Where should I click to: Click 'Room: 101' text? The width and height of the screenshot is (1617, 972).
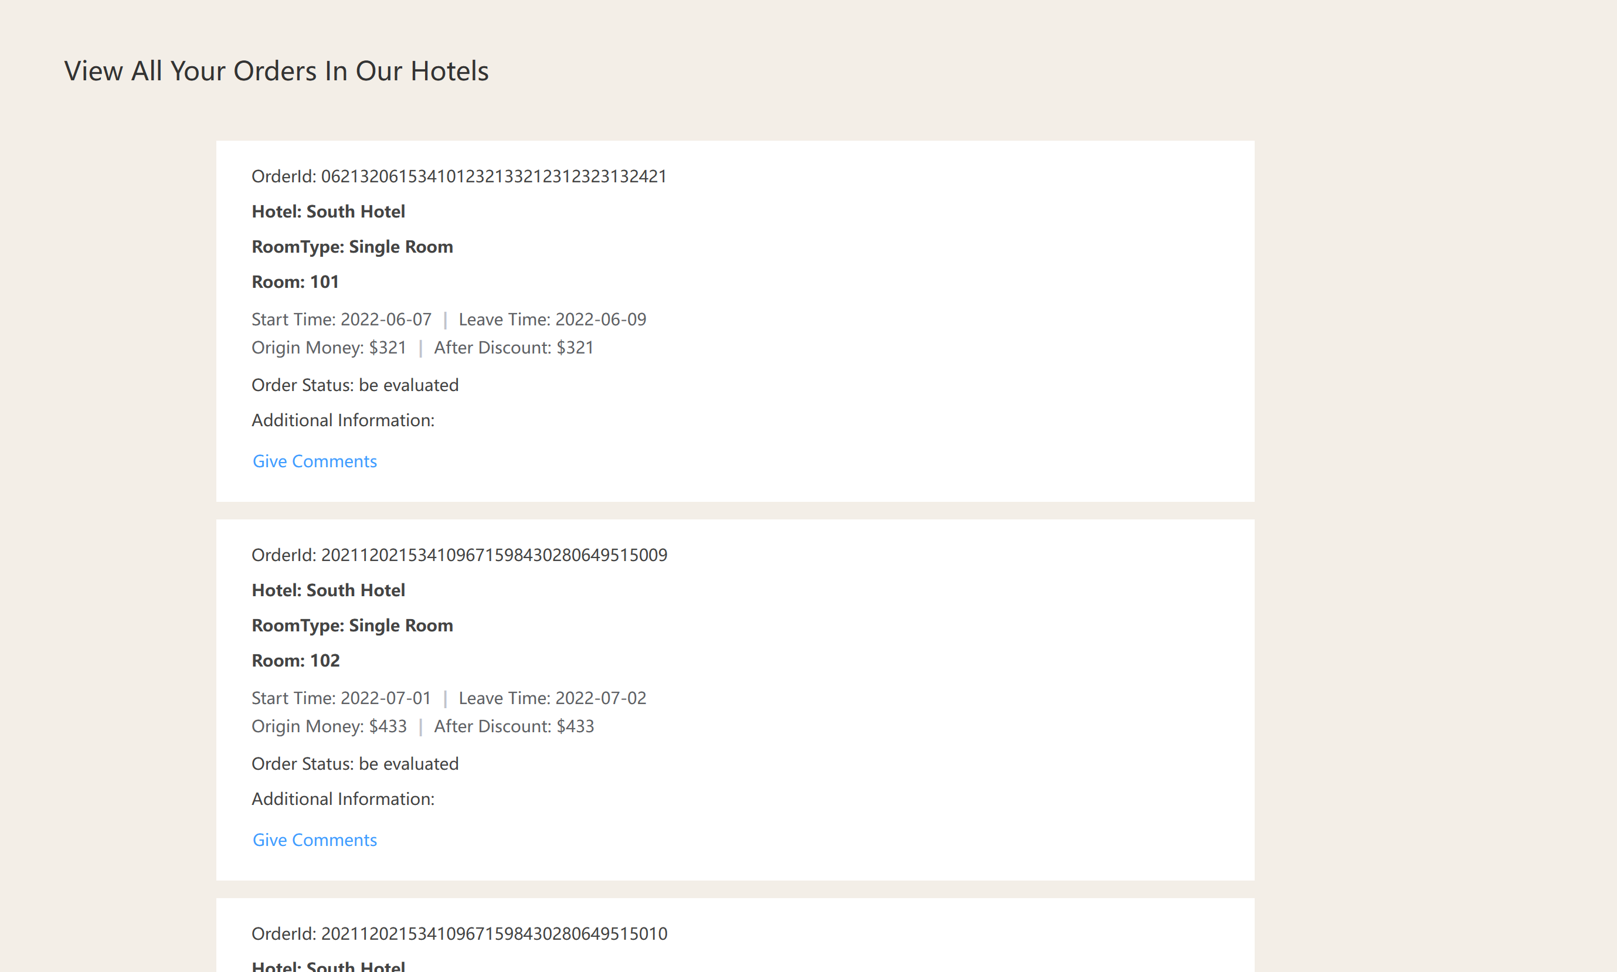pyautogui.click(x=295, y=281)
